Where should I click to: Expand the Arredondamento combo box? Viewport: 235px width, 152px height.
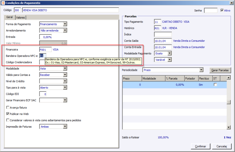point(65,30)
